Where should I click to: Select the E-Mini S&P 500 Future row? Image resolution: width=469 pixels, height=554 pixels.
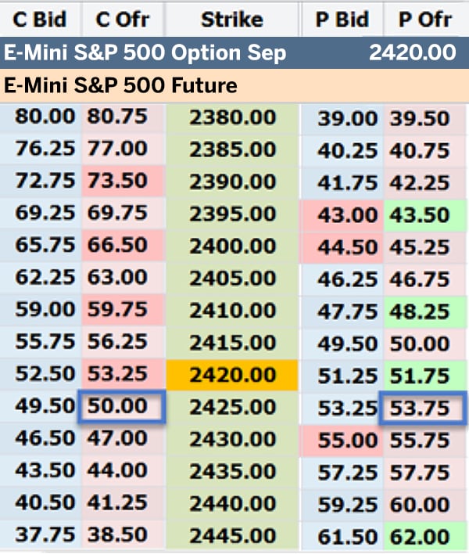coord(234,85)
